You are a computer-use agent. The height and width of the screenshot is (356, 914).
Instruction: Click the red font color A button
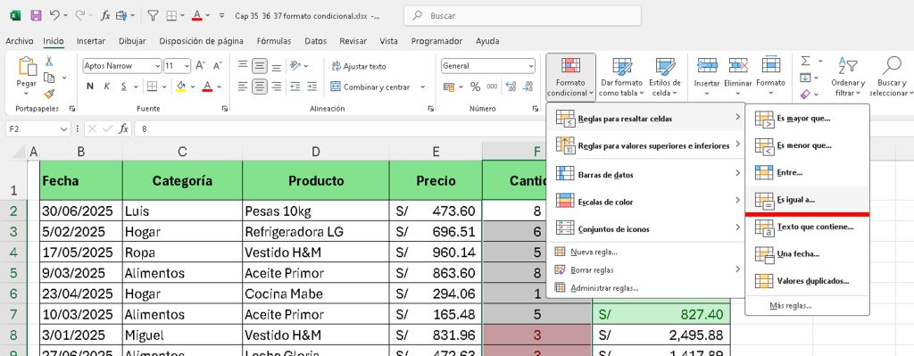point(207,87)
